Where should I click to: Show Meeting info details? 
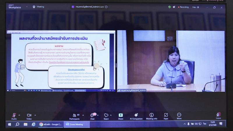[151, 116]
